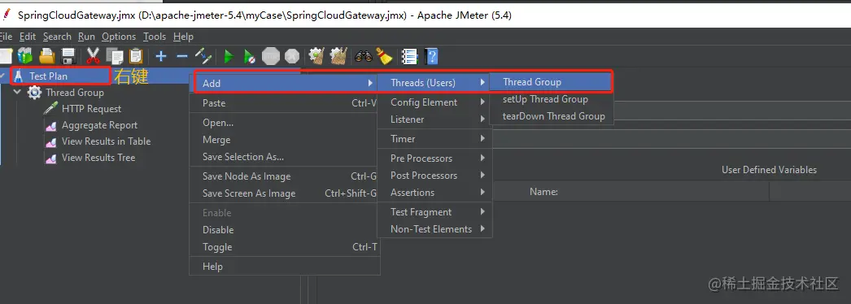Expand the Pre Processors submenu
Viewport: 851px width, 304px height.
(x=434, y=159)
